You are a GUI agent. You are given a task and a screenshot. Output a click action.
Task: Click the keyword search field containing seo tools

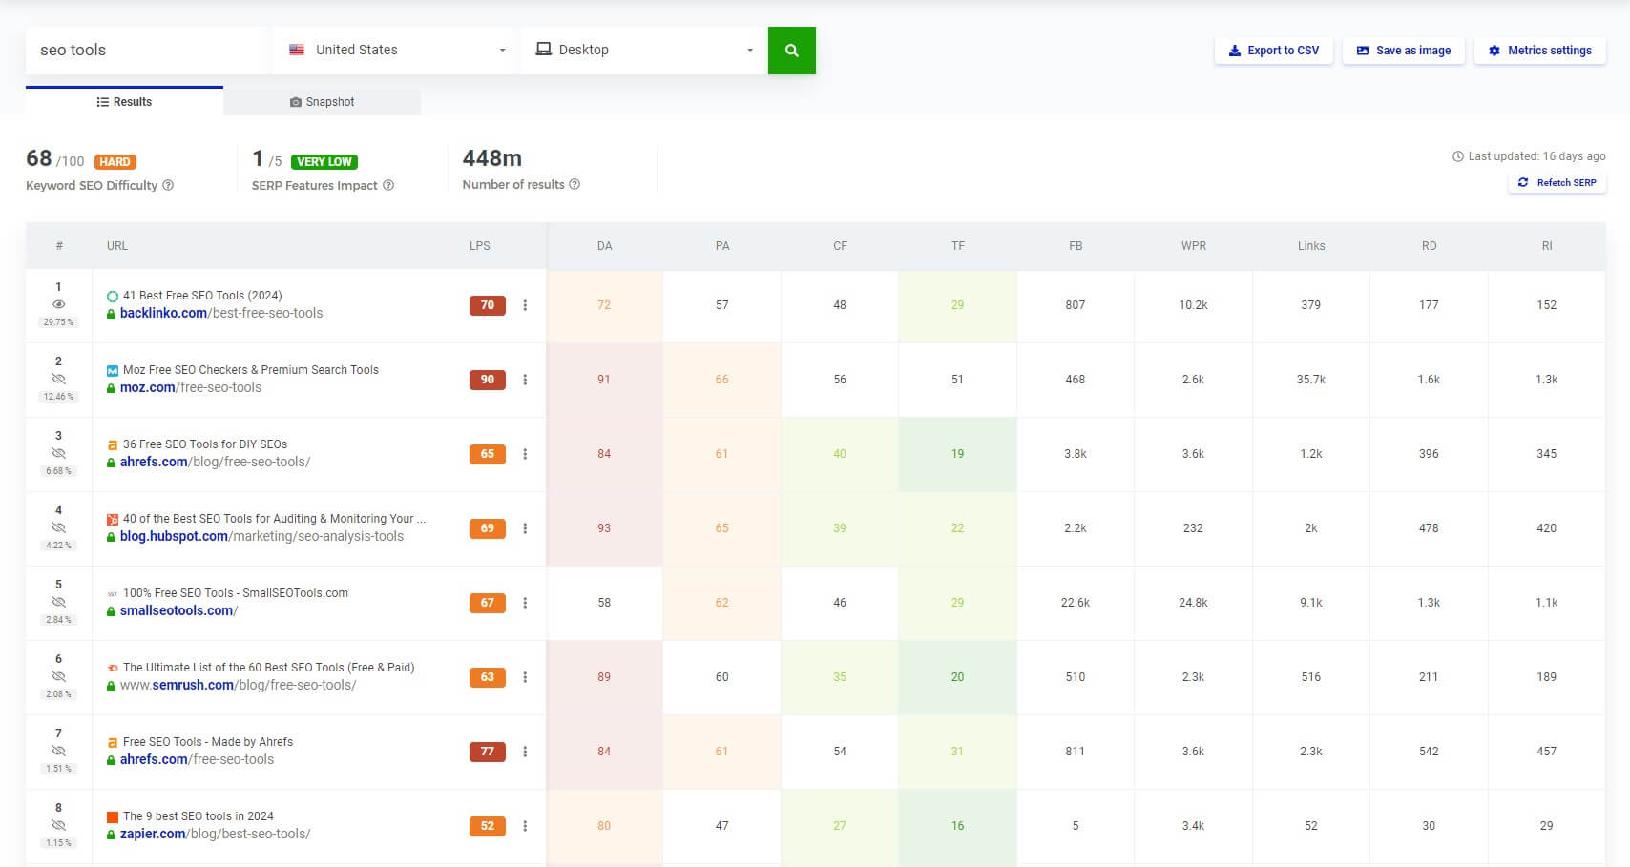146,50
